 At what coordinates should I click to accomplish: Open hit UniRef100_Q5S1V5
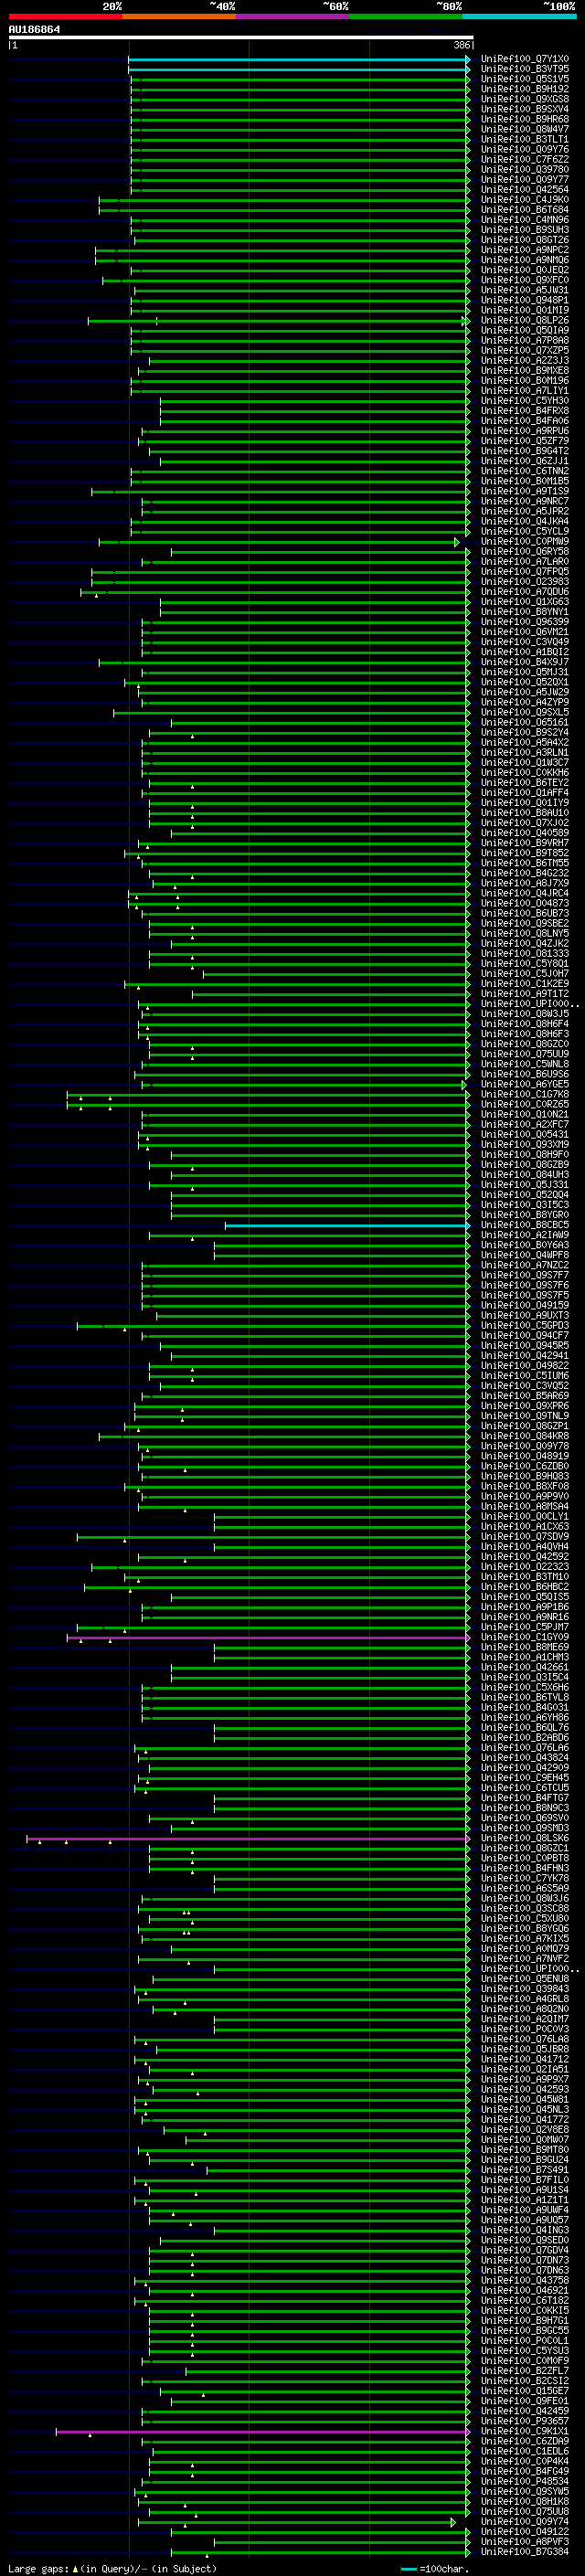click(524, 79)
